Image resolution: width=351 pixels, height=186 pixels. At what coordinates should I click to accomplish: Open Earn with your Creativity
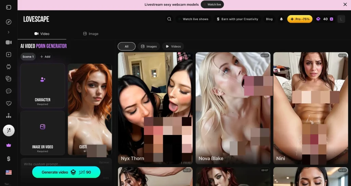237,19
